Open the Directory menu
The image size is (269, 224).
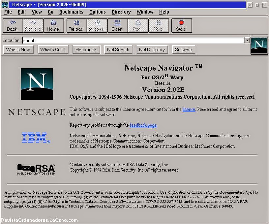pos(121,12)
